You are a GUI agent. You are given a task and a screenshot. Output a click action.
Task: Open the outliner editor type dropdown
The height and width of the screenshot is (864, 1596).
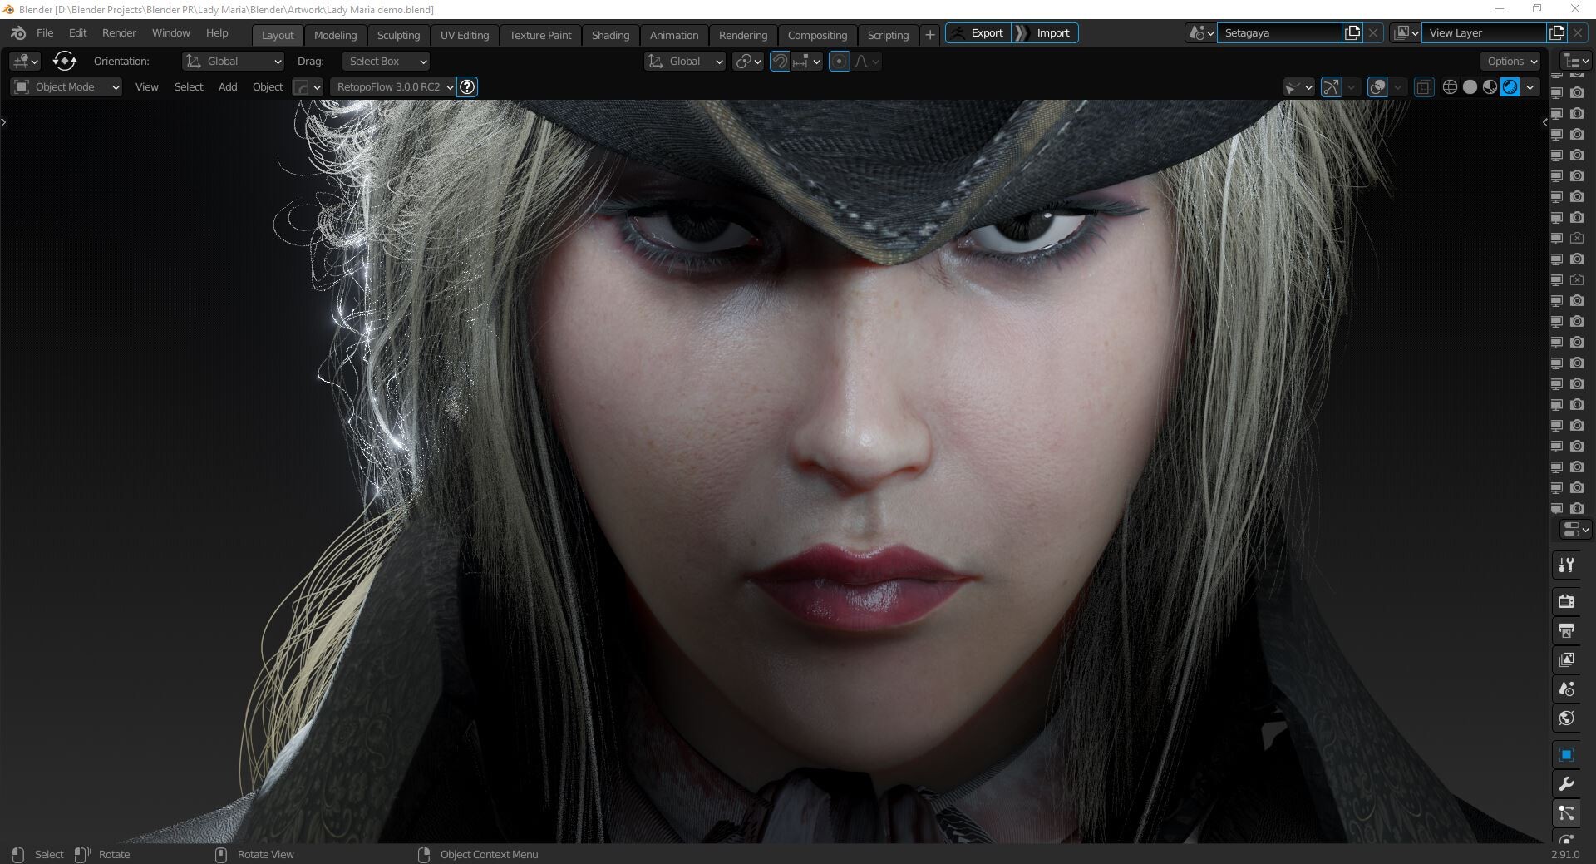1576,62
